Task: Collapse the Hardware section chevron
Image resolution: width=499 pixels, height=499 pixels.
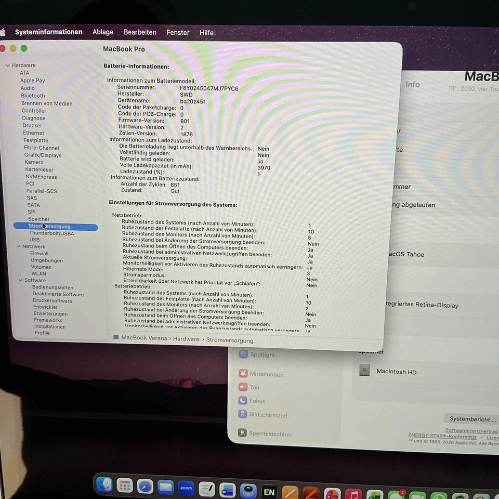Action: pos(7,65)
